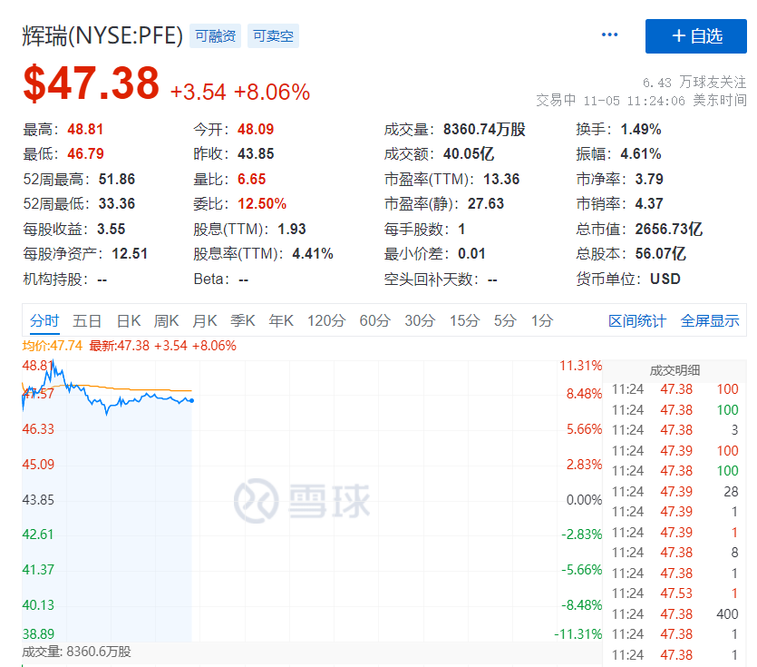Click the 总市值 value 2656.73亿
The width and height of the screenshot is (757, 667).
point(669,229)
